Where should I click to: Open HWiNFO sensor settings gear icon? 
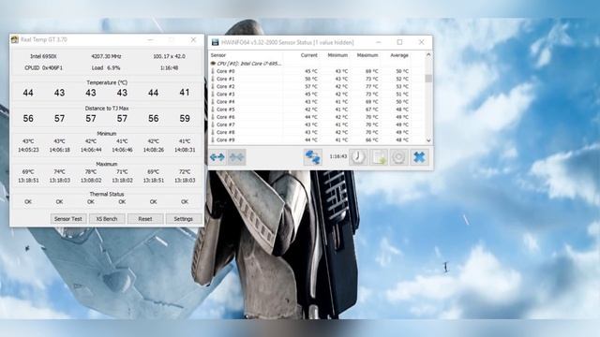pos(398,157)
